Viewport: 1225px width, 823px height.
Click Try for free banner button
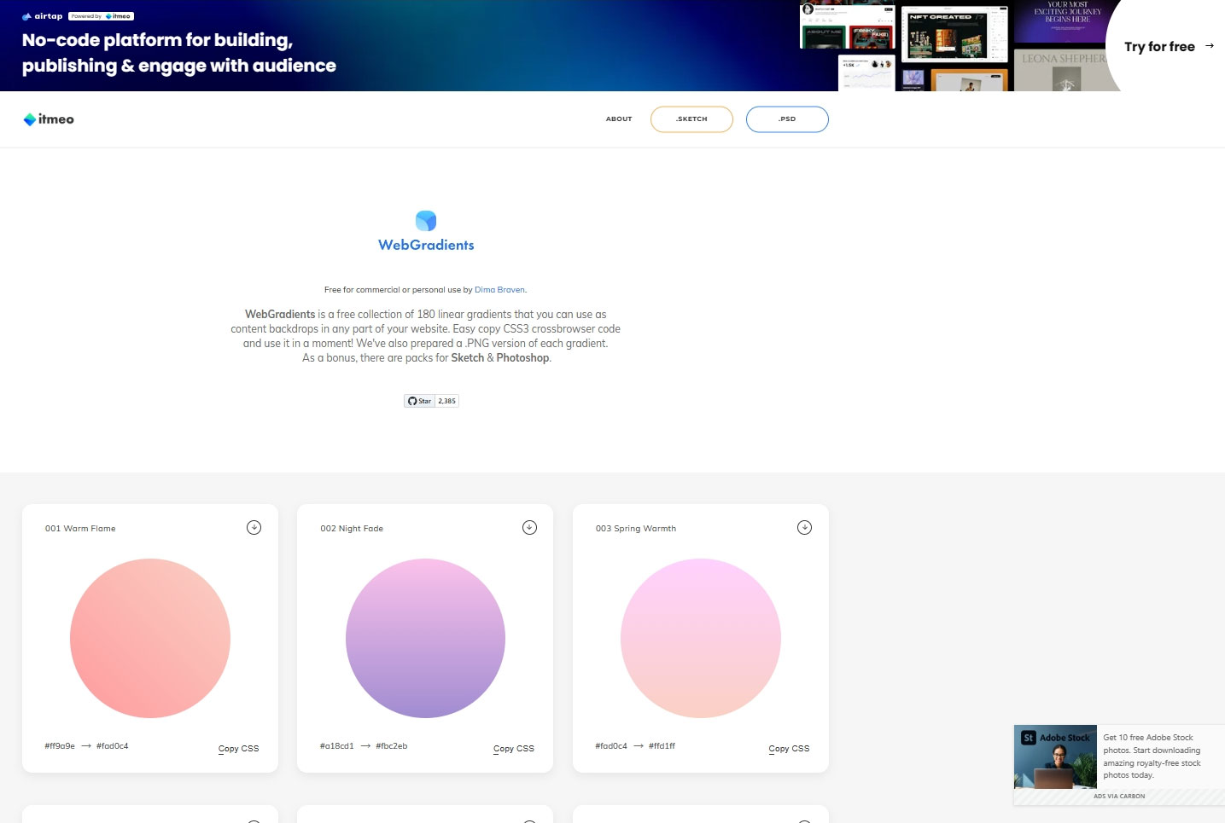1169,46
